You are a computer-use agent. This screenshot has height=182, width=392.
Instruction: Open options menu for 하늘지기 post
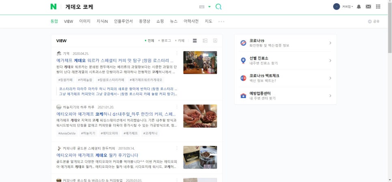(x=177, y=107)
